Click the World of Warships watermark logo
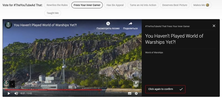 (136, 84)
